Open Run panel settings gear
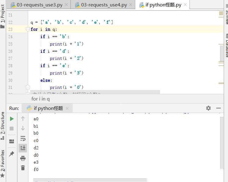This screenshot has height=182, width=228. click(x=208, y=108)
